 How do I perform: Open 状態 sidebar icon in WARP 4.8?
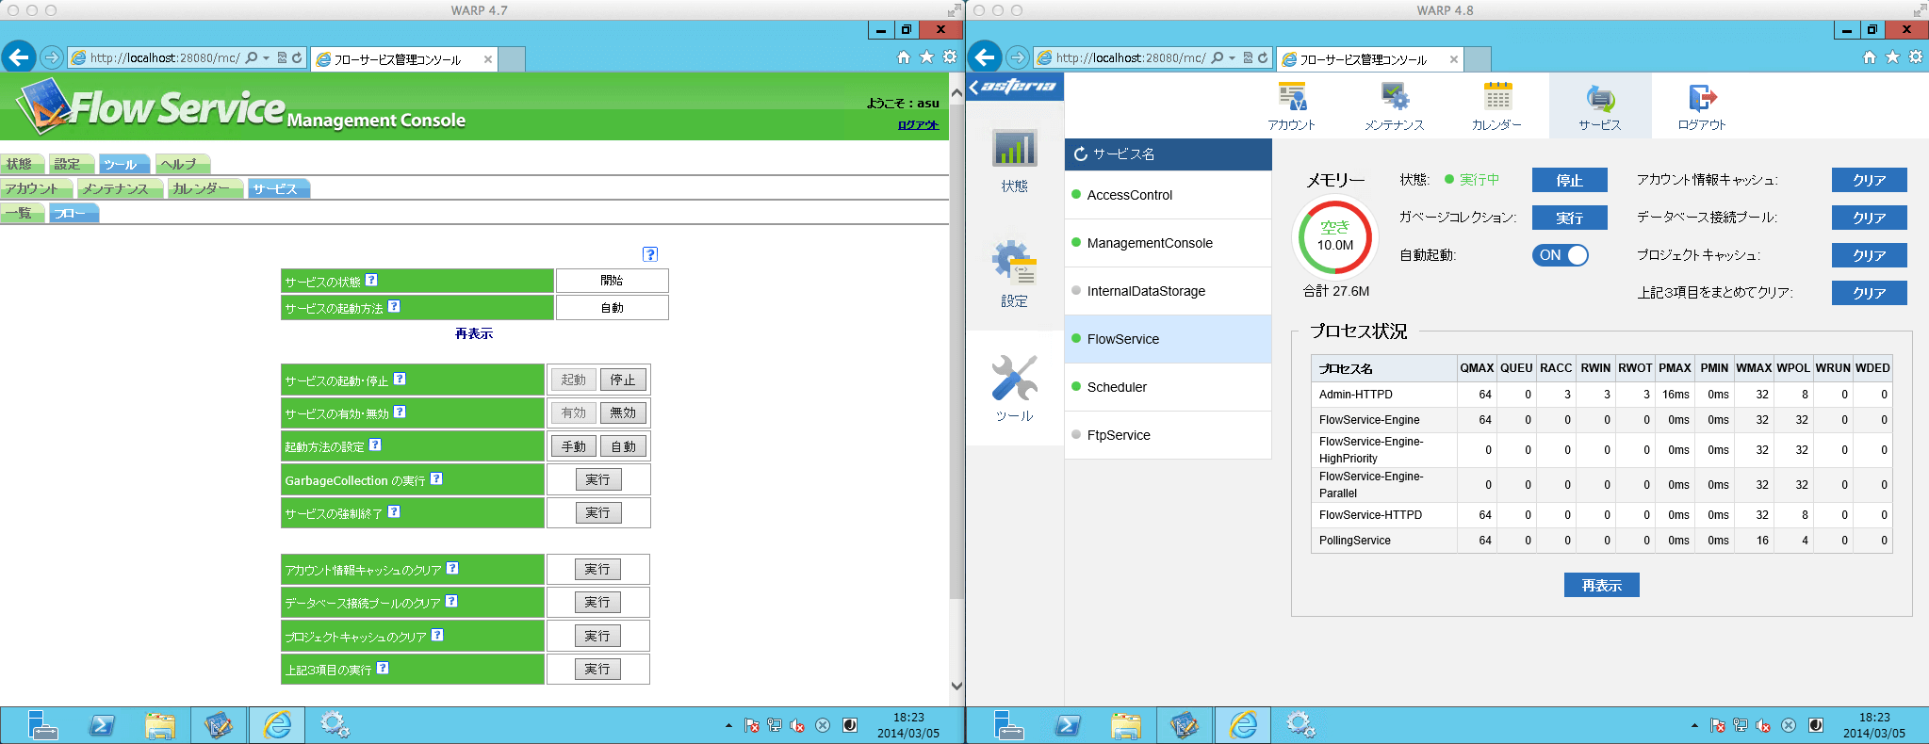1015,160
